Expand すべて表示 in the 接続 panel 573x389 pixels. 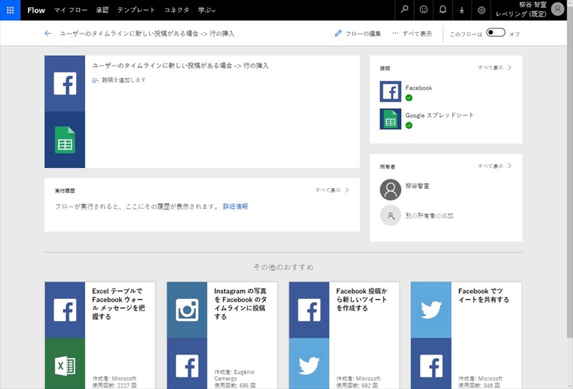(x=495, y=68)
